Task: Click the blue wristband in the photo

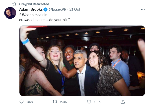Action: point(25,41)
